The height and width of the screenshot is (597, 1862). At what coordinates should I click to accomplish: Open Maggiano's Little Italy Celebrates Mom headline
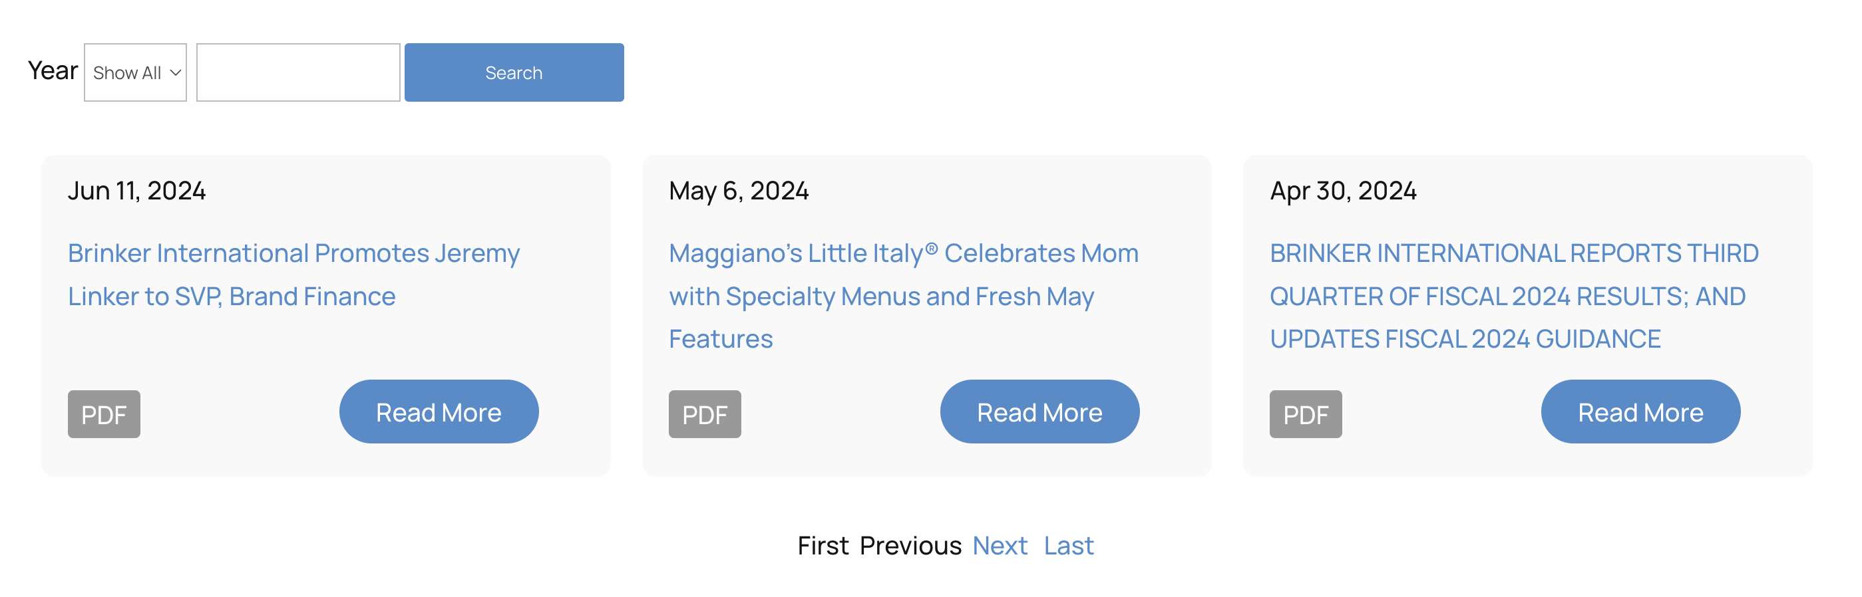[x=903, y=295]
